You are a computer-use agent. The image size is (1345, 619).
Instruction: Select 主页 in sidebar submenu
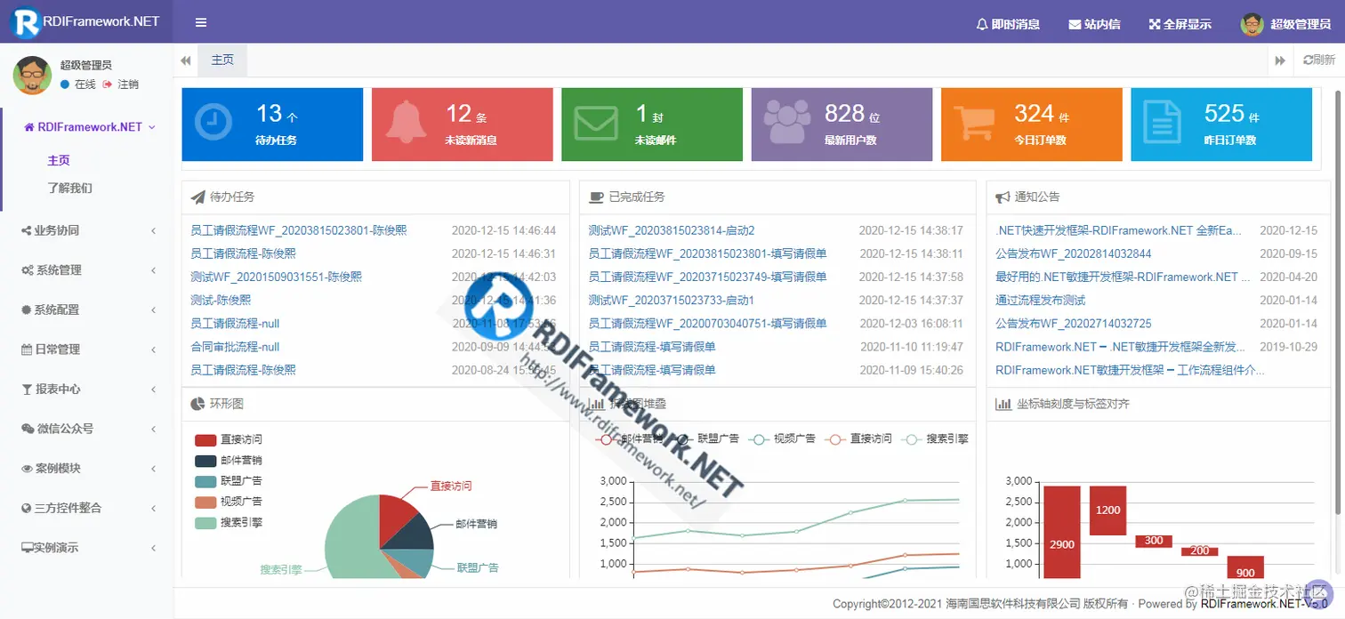tap(59, 161)
